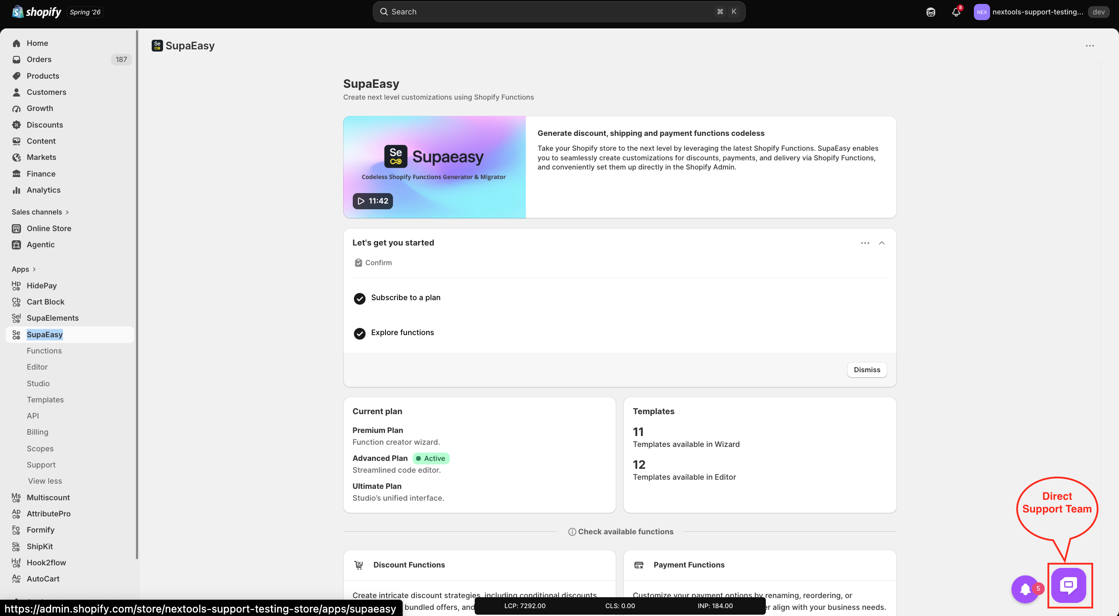Click the Growth gauge icon

[17, 108]
